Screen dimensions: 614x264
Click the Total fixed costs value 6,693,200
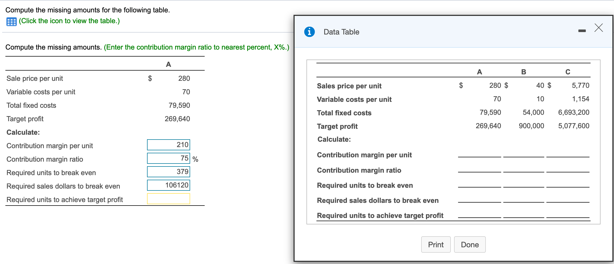(574, 112)
